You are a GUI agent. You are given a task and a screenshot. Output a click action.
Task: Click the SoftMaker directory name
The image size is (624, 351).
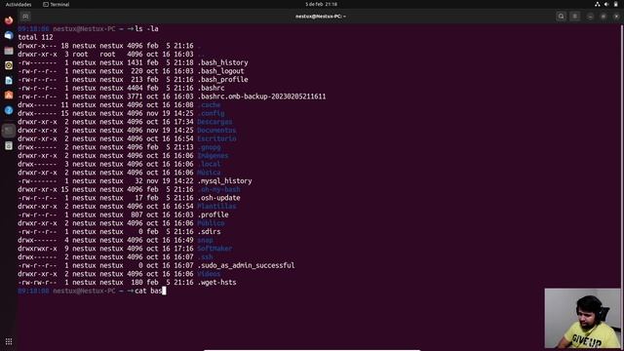point(214,249)
